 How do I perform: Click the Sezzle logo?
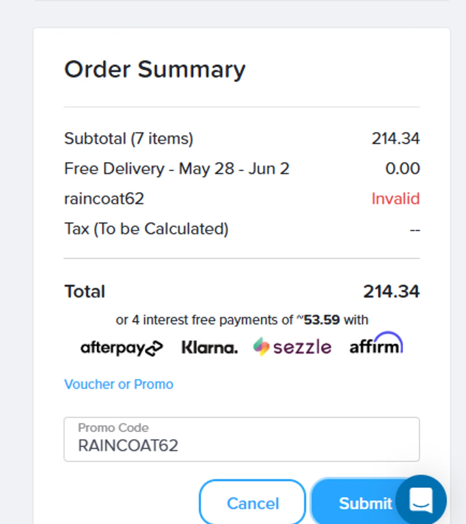click(x=292, y=347)
